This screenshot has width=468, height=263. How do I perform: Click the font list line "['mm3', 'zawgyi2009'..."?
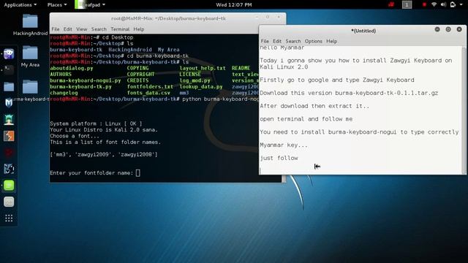[x=104, y=154]
